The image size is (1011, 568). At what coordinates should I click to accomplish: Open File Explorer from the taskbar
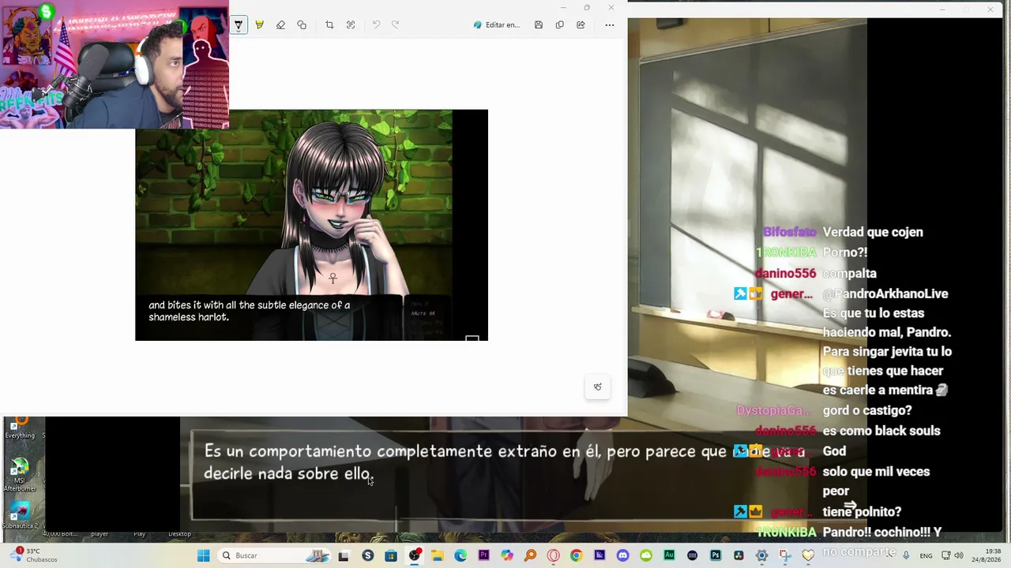pyautogui.click(x=438, y=555)
